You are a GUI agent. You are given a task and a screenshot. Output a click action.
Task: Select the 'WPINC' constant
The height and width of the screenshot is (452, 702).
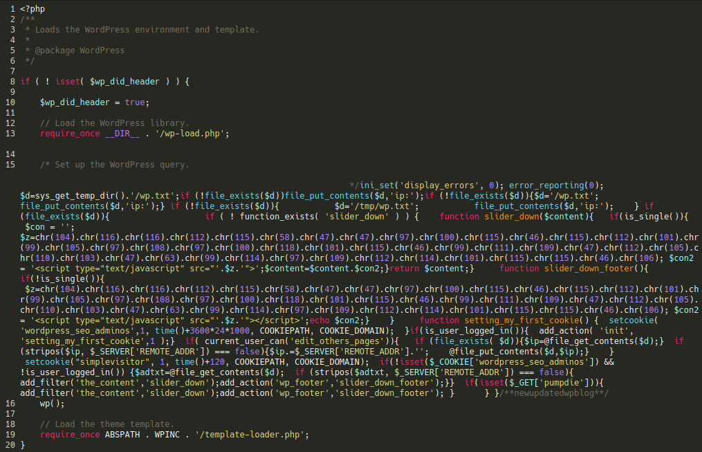167,435
